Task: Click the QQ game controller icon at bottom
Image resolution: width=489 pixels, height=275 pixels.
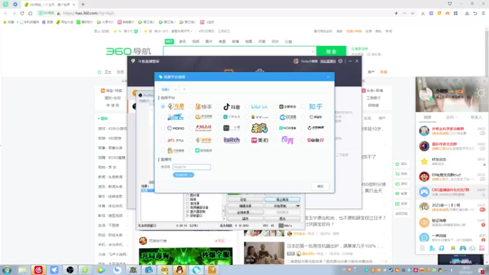Action: (x=463, y=248)
